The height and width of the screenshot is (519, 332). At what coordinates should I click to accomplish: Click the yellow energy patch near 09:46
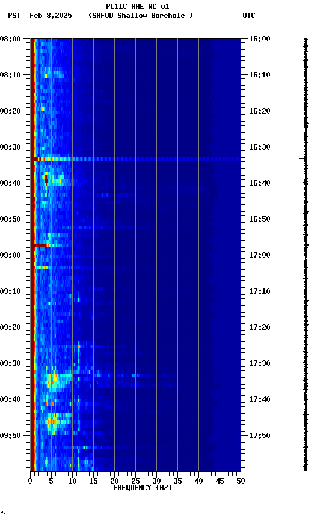[x=53, y=421]
